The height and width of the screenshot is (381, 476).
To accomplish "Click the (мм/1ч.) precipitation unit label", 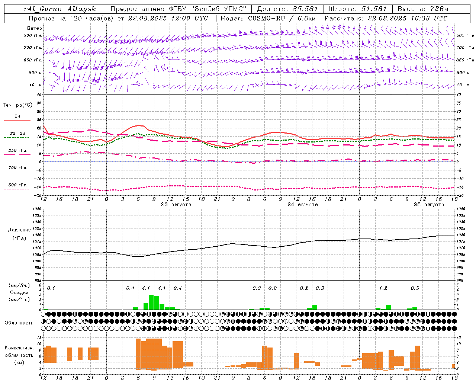I will pos(19,300).
